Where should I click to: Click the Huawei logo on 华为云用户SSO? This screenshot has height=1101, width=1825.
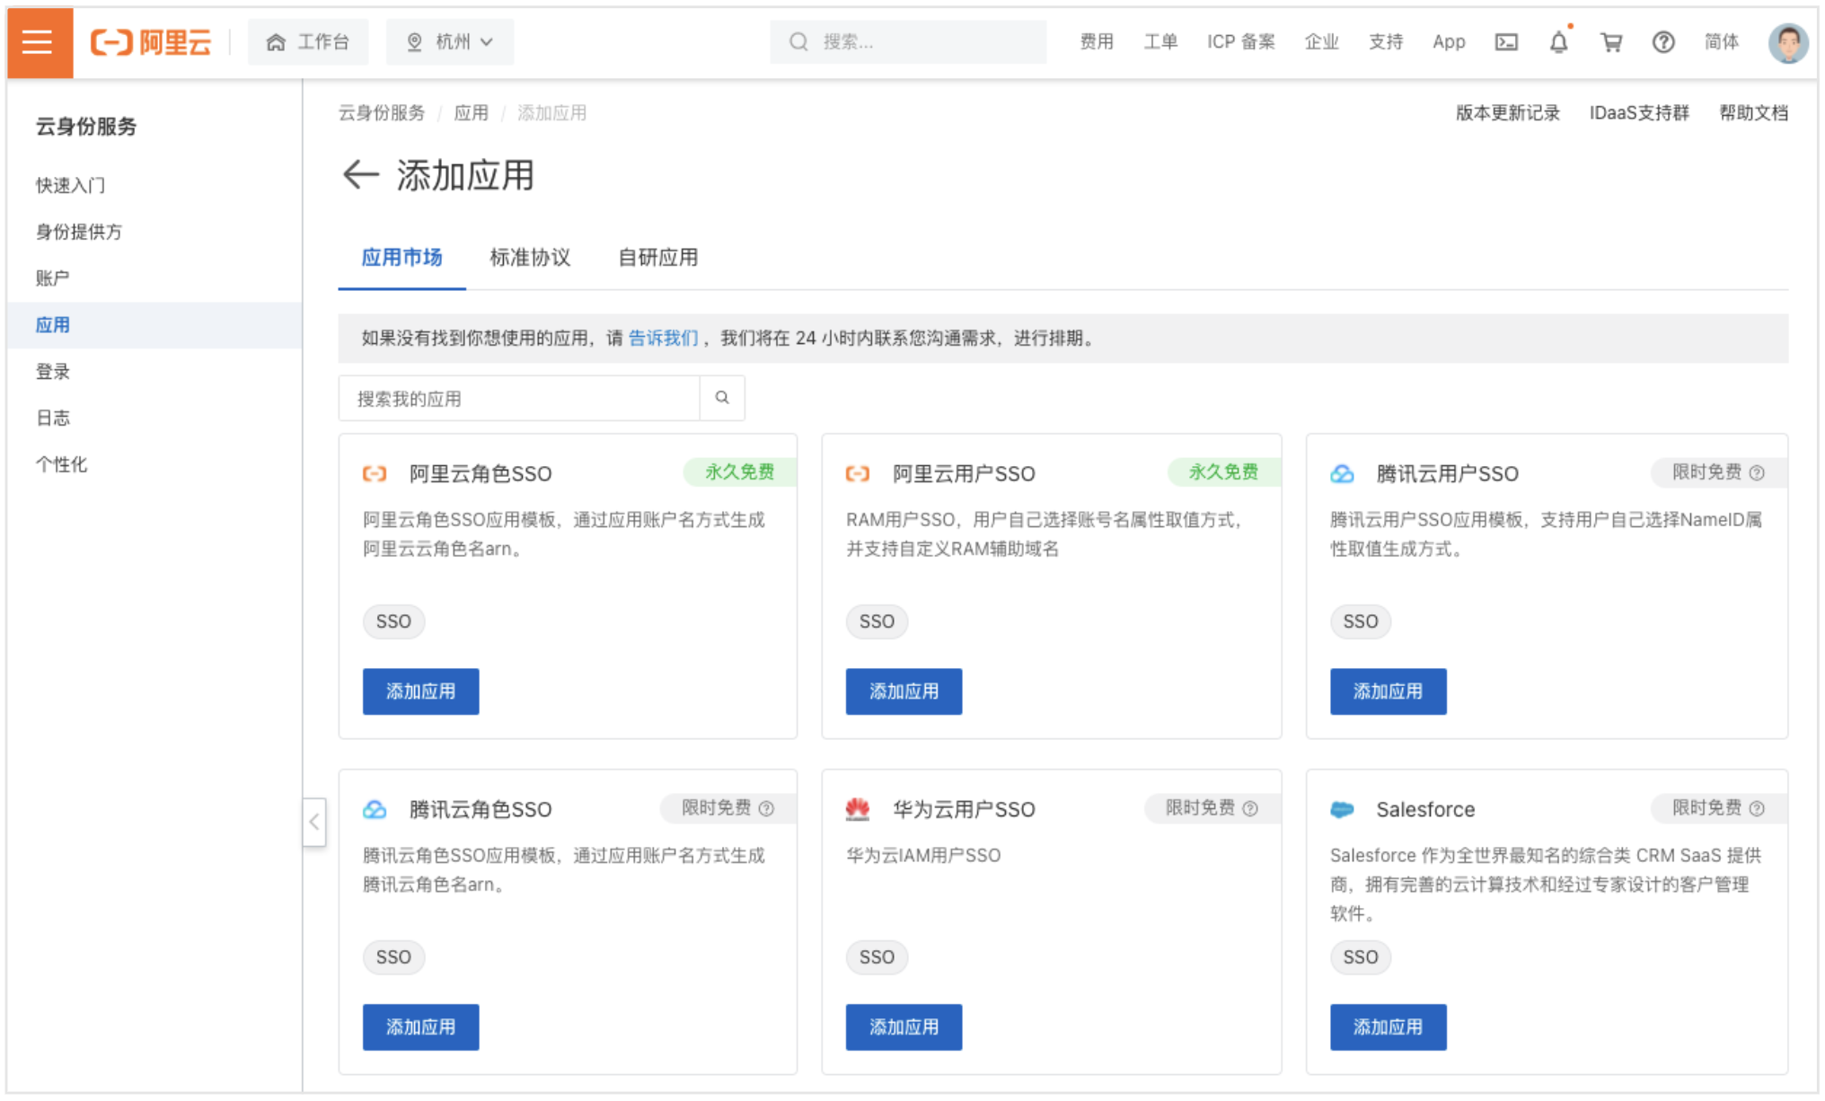[858, 809]
